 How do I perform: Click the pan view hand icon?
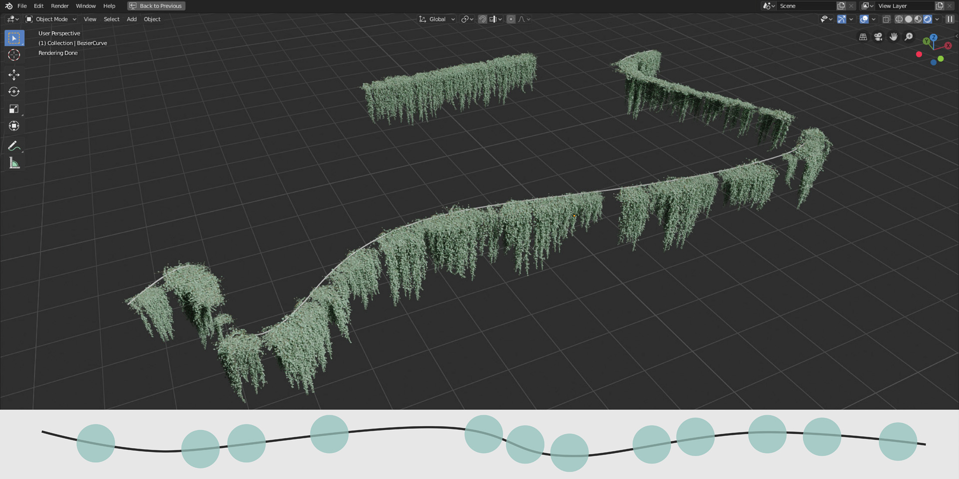893,37
